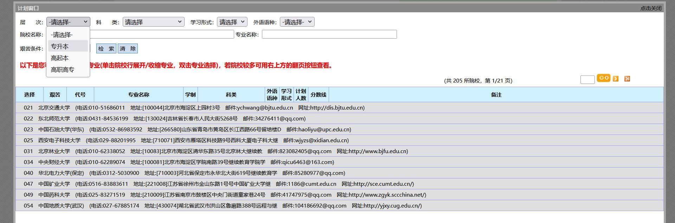Open the 科类 dropdown
The width and height of the screenshot is (675, 223).
click(153, 22)
